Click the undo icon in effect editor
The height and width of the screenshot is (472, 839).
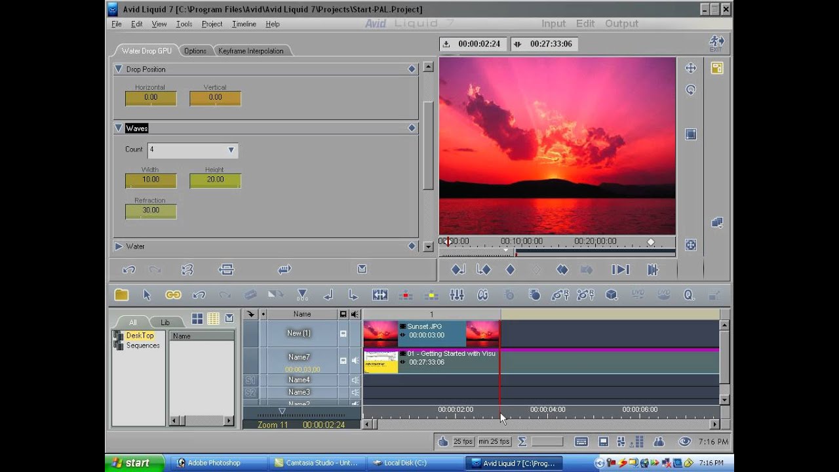tap(129, 269)
